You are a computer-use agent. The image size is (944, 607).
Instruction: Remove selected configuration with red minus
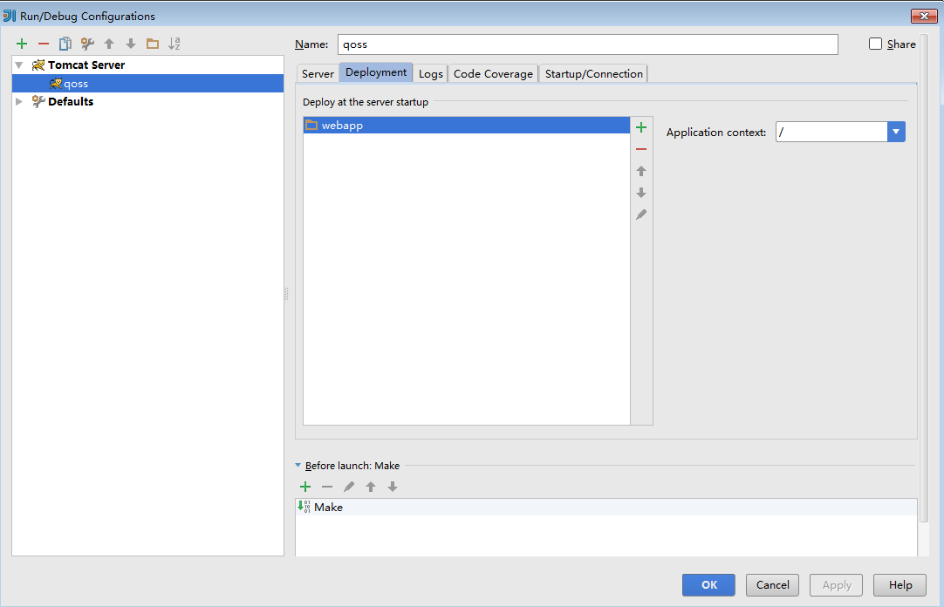[x=44, y=44]
